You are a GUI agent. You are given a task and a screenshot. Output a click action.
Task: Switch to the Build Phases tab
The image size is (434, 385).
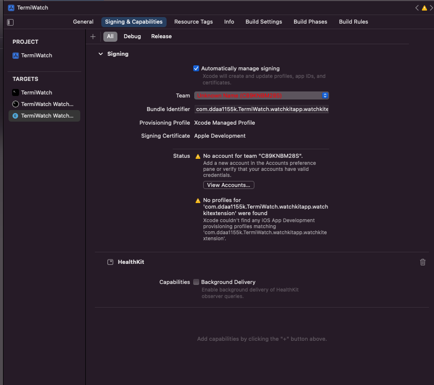point(310,22)
